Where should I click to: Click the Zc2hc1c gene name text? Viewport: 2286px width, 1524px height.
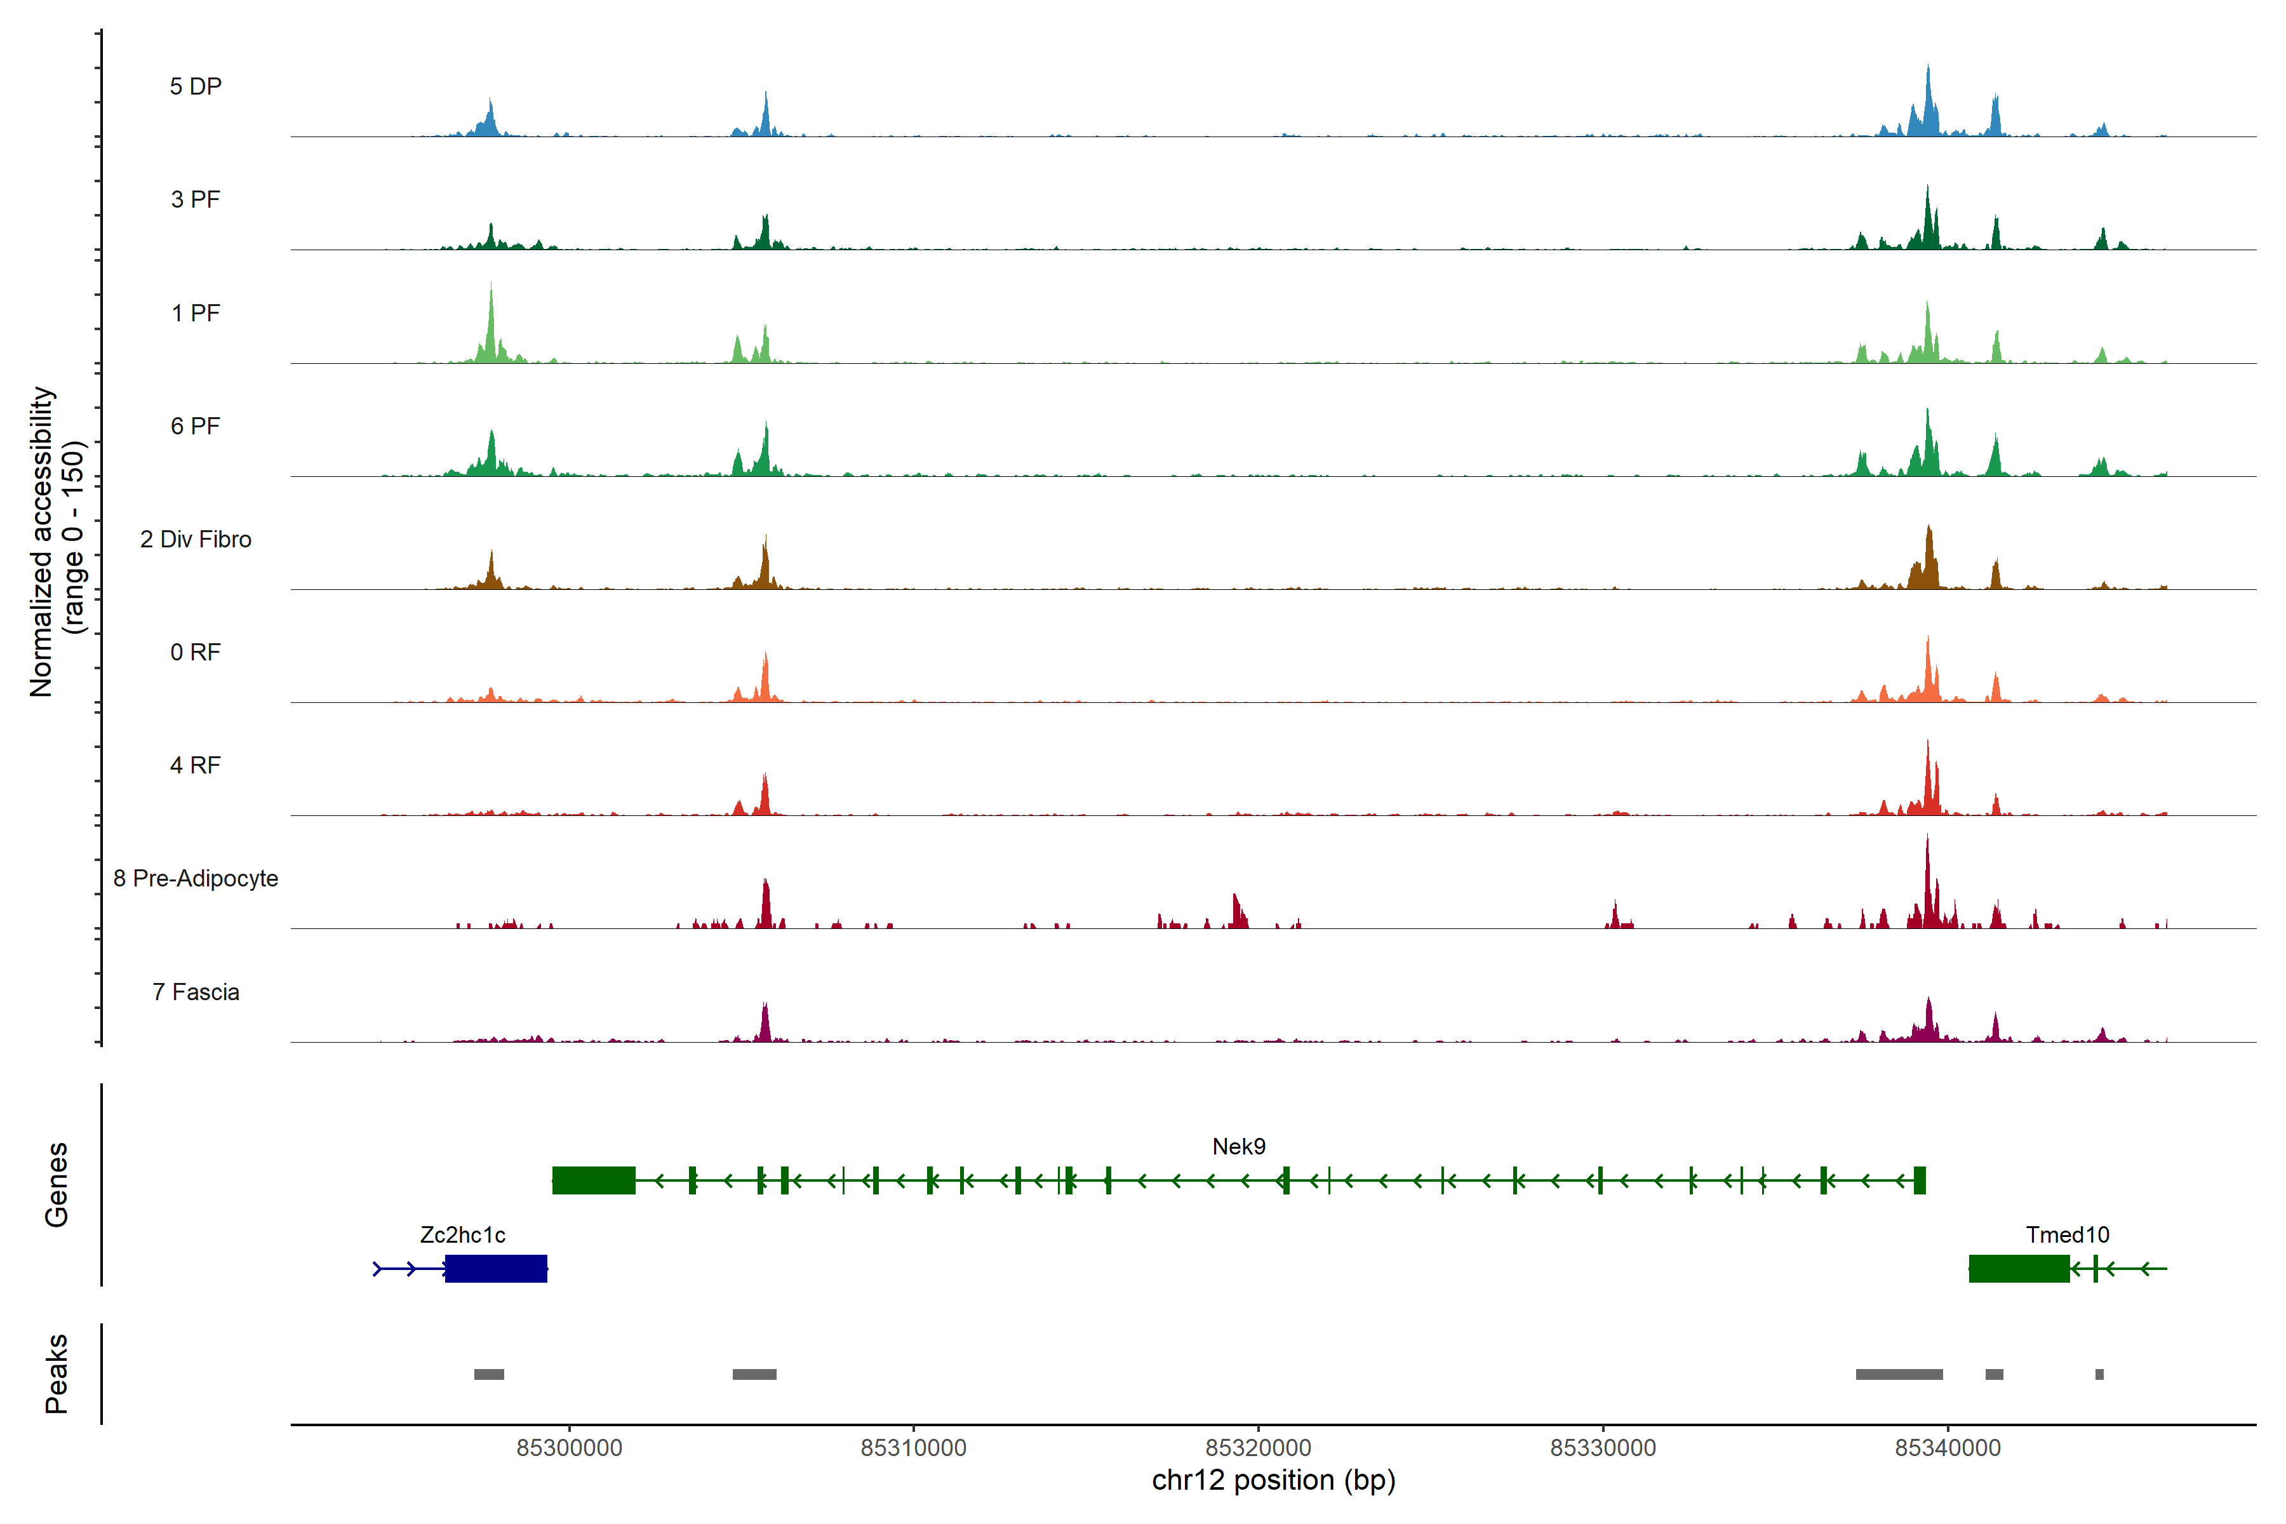click(463, 1235)
